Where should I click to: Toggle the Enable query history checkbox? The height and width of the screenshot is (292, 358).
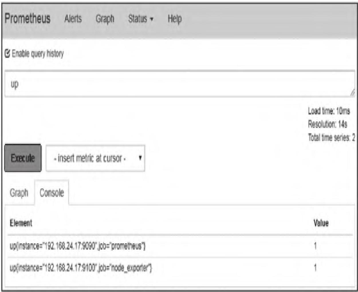7,54
